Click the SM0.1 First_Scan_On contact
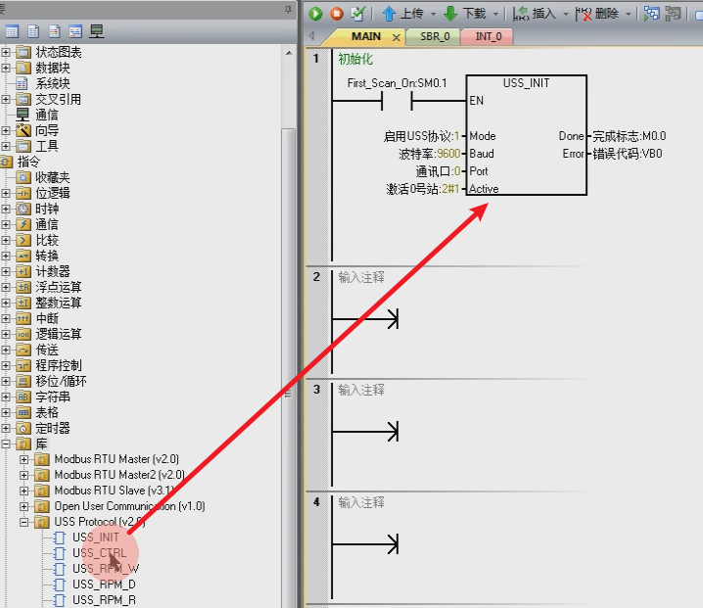 [397, 101]
